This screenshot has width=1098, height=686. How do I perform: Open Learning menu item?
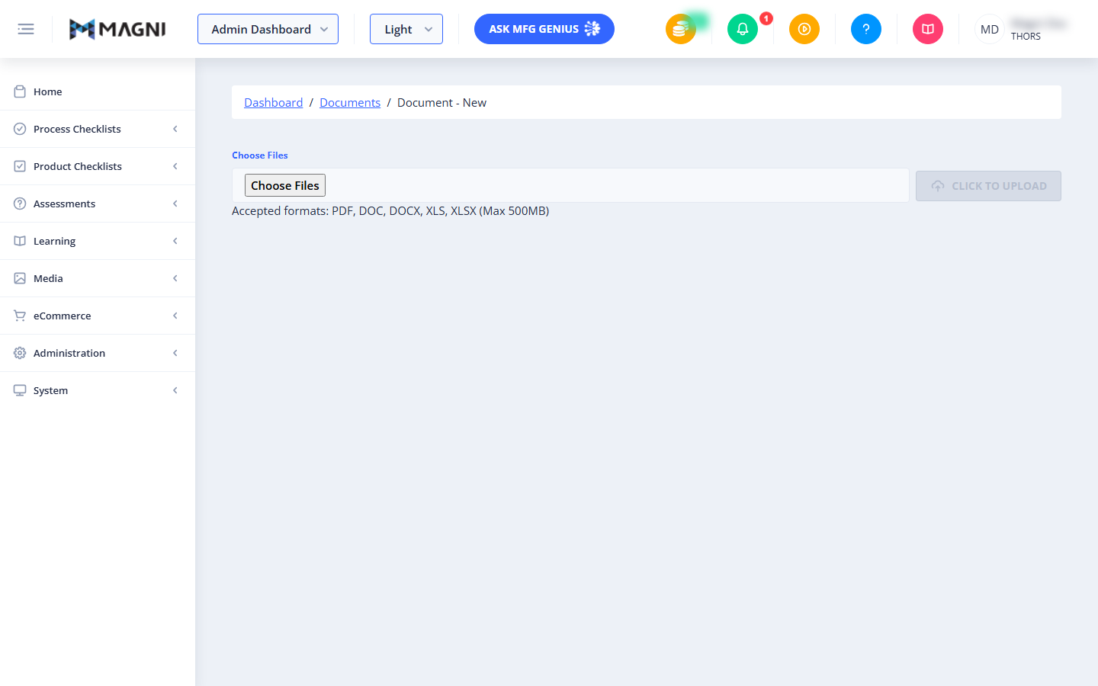(x=98, y=241)
